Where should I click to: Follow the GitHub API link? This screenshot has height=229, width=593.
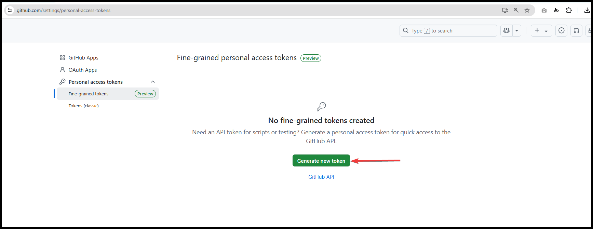[321, 177]
